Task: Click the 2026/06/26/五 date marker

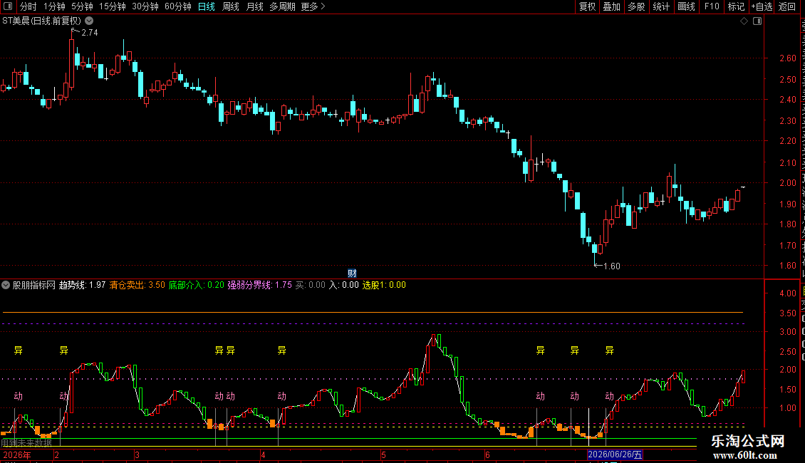Action: pos(615,454)
